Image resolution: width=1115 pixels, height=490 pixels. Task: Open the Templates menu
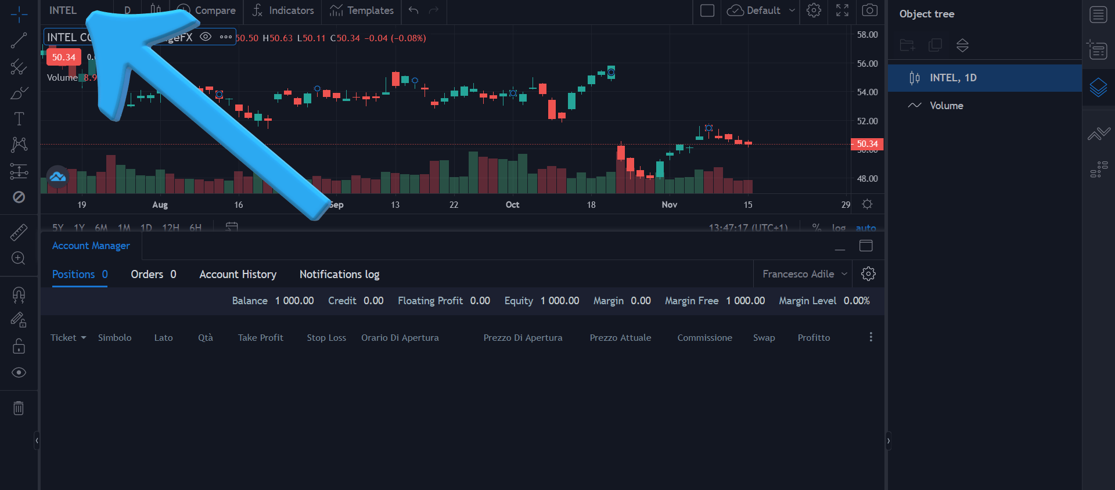[x=361, y=10]
